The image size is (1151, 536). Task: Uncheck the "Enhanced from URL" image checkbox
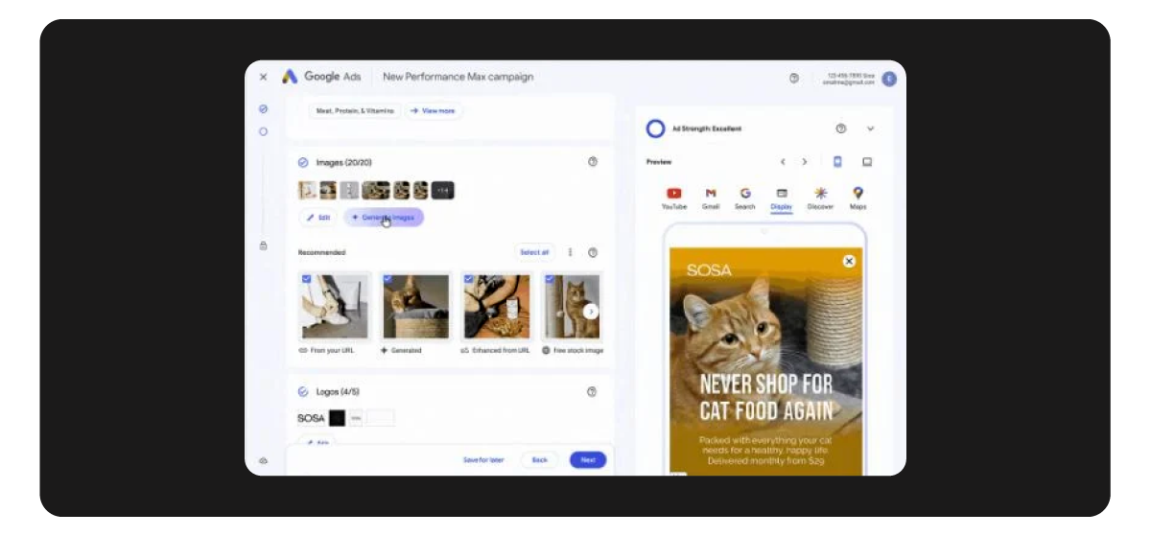(x=469, y=279)
